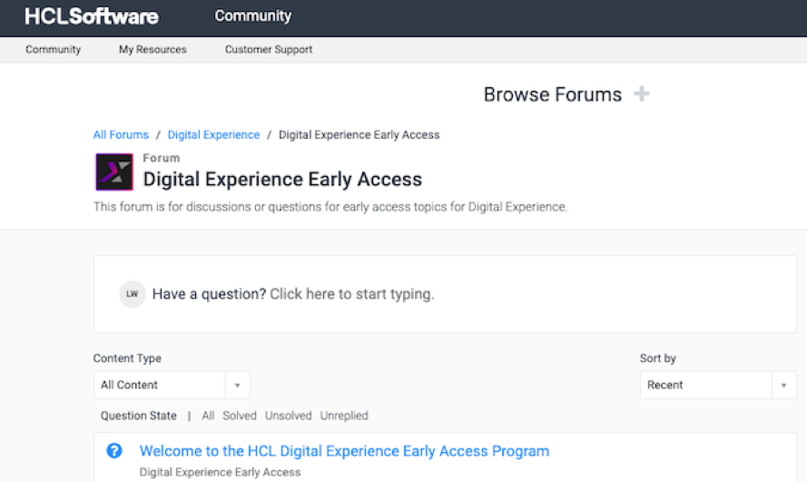Screen dimensions: 807x482
Task: Click 'Digital Experience Early Access' under the post title
Action: click(220, 472)
